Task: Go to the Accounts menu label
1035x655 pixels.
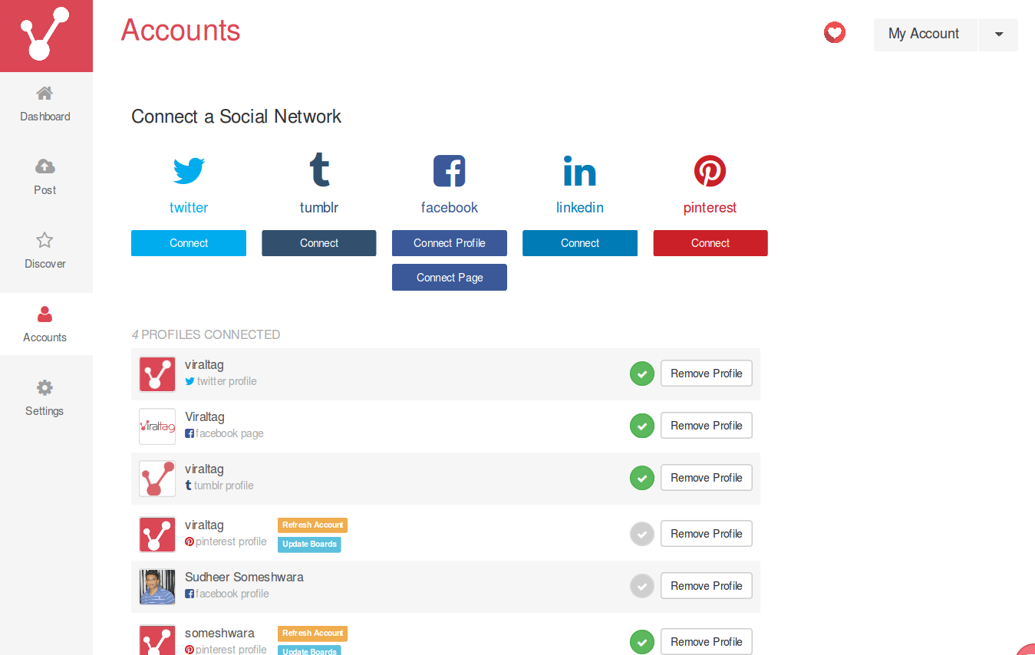Action: tap(45, 337)
